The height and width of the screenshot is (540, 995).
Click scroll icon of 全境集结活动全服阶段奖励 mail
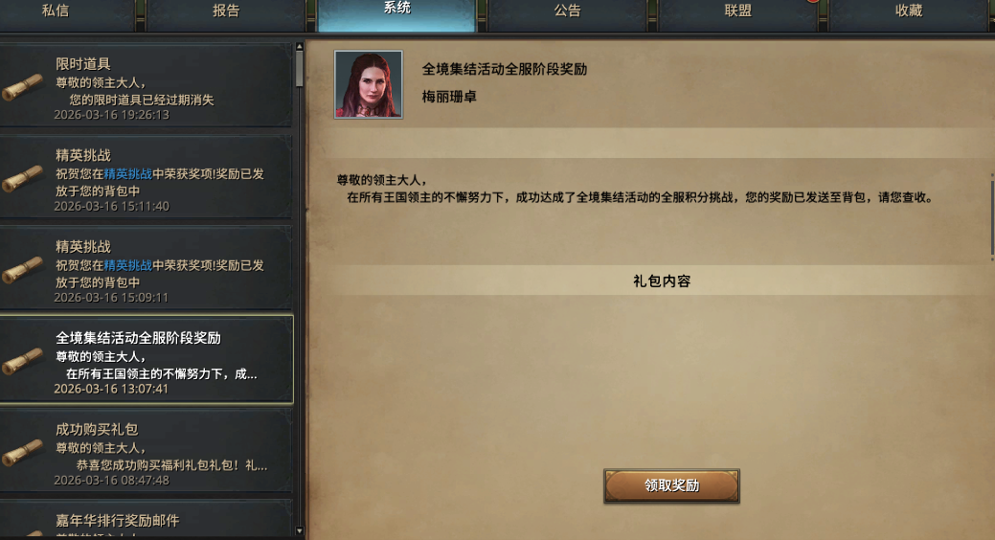point(22,362)
